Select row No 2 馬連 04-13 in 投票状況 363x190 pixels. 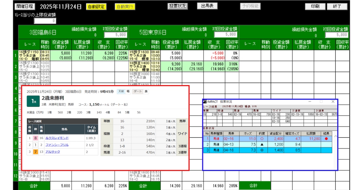click(x=267, y=145)
